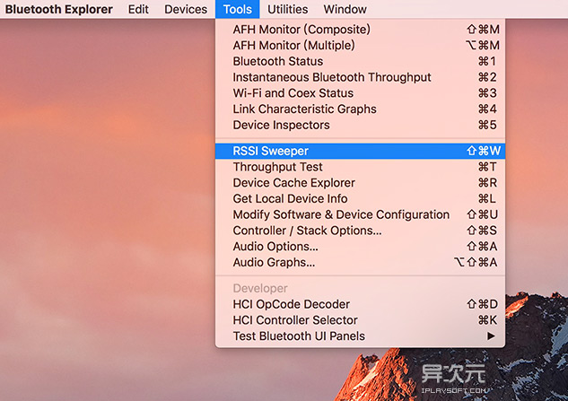
Task: Open the Utilities menu
Action: click(x=287, y=9)
